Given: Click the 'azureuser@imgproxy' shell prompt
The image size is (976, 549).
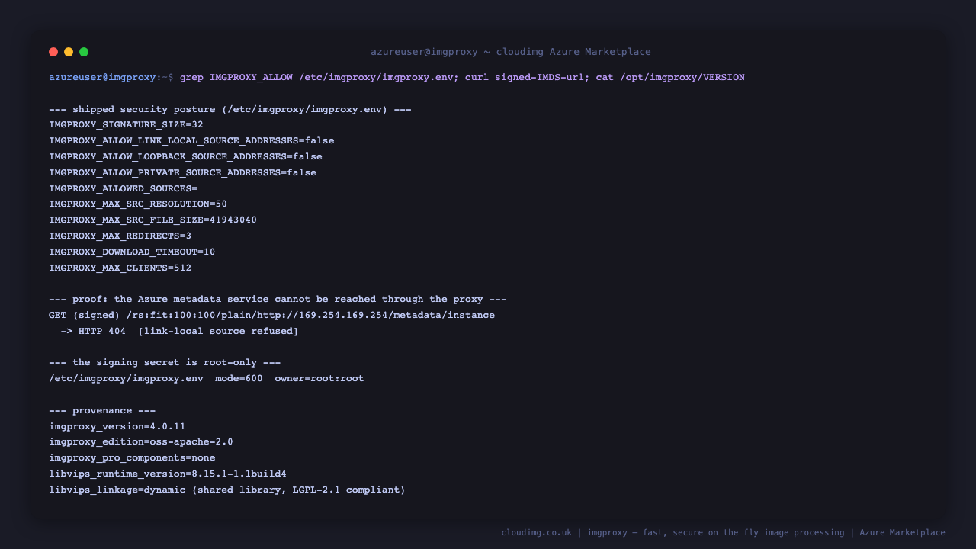Looking at the screenshot, I should click(102, 77).
